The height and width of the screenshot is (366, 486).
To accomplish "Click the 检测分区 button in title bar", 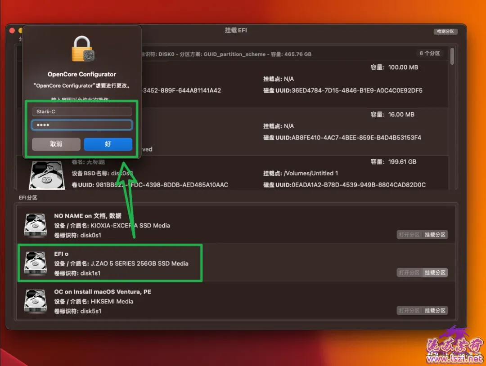I will tap(445, 31).
